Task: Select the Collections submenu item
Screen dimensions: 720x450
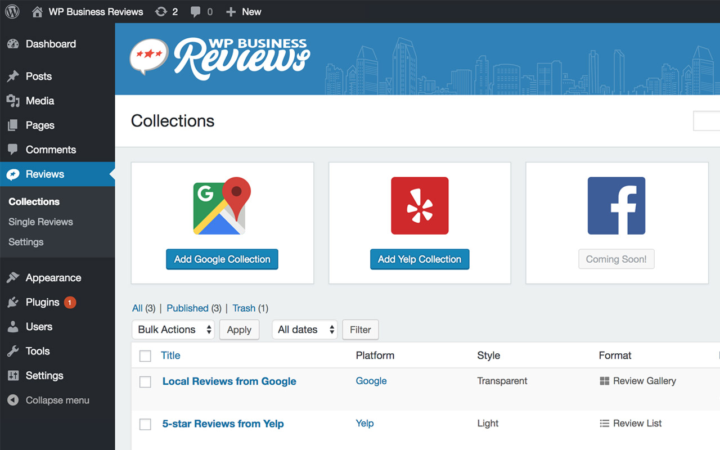Action: pyautogui.click(x=34, y=201)
